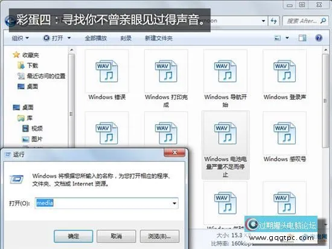Click the refresh icon beside address bar
This screenshot has height=249, width=332.
click(274, 21)
